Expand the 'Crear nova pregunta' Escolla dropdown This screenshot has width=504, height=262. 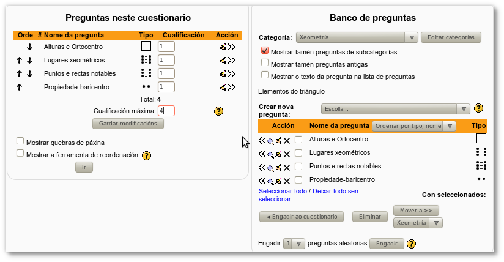click(x=395, y=109)
